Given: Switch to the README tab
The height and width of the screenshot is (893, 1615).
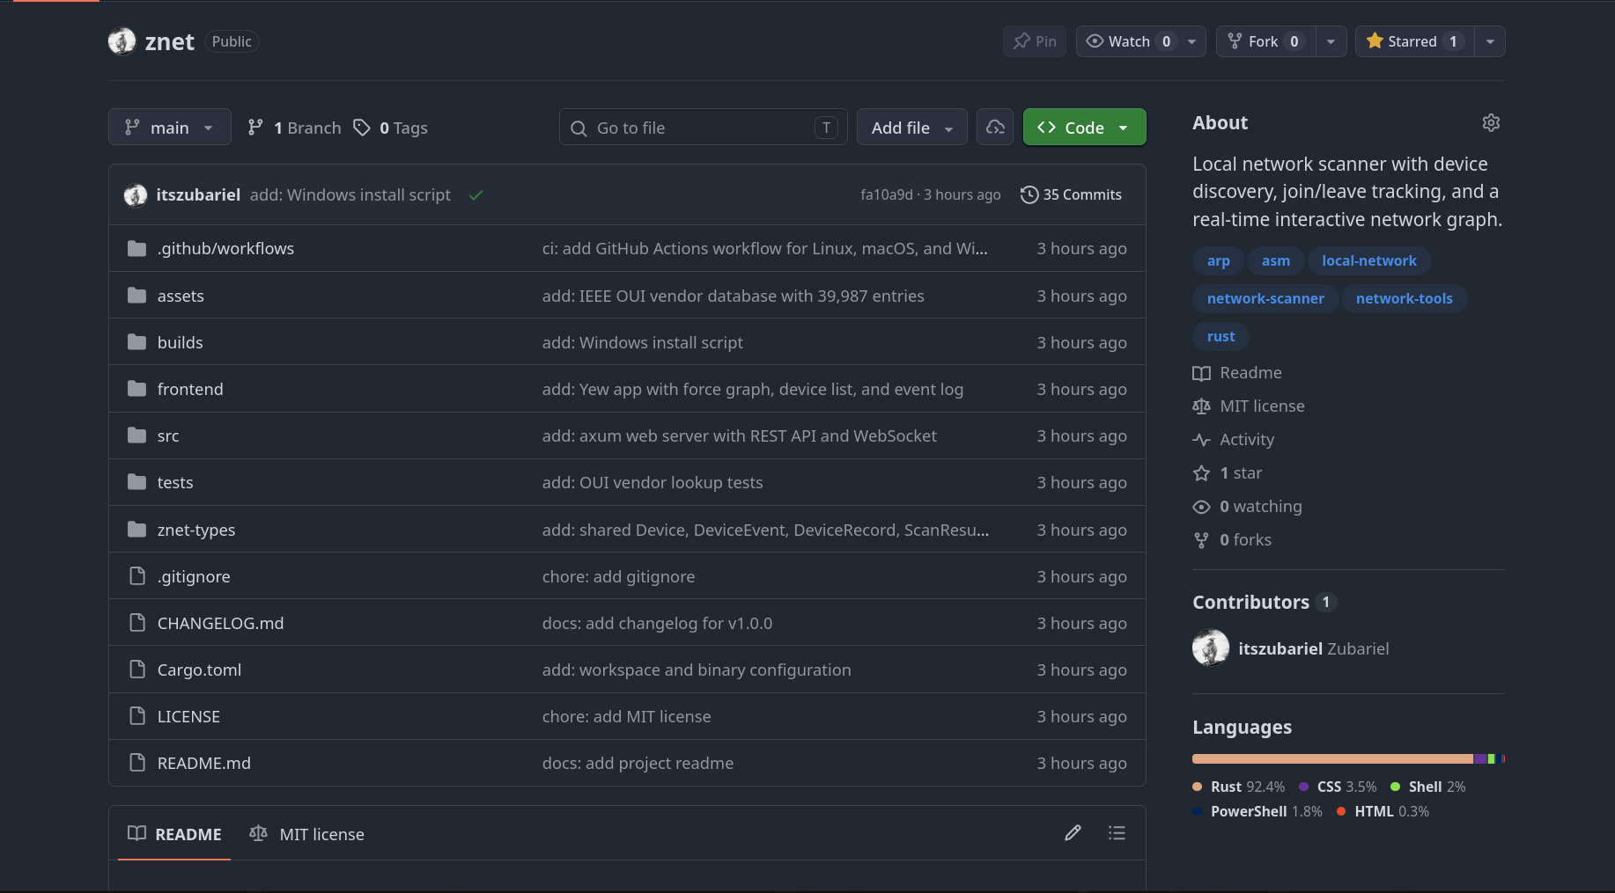Looking at the screenshot, I should [174, 834].
